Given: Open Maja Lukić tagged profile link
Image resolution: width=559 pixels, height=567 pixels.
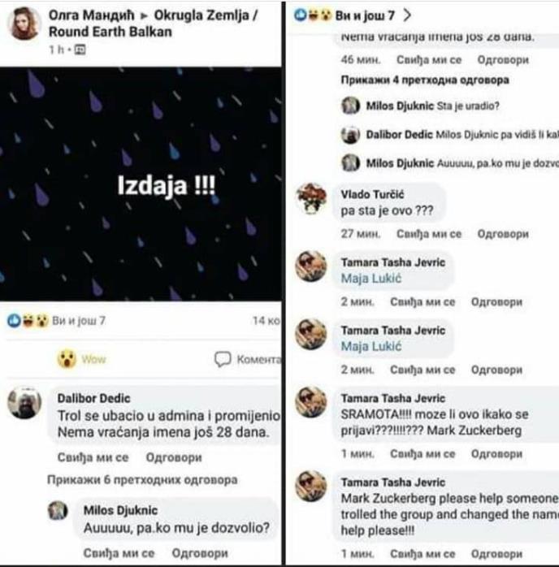Looking at the screenshot, I should (371, 279).
